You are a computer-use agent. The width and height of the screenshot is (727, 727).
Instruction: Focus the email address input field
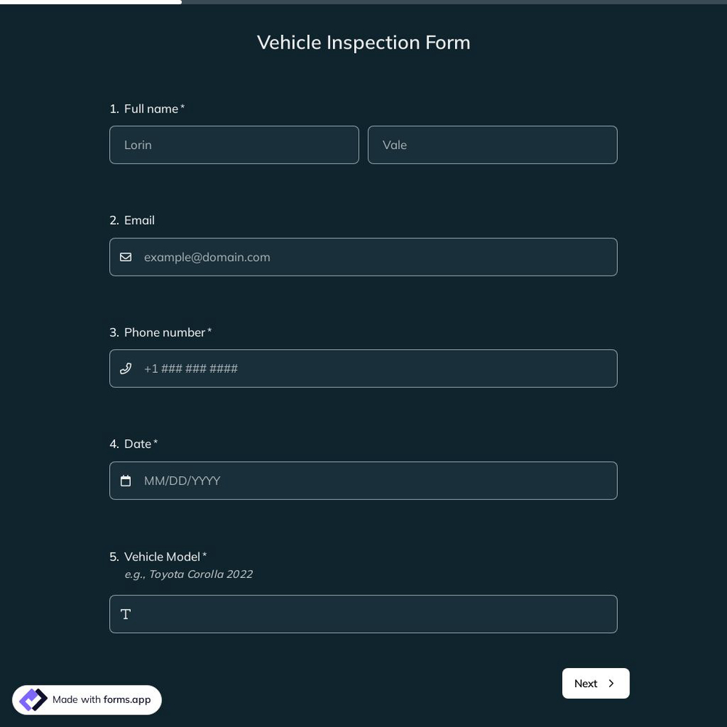click(363, 256)
